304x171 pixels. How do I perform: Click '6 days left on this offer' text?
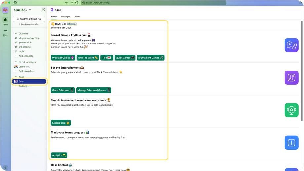coord(29,24)
